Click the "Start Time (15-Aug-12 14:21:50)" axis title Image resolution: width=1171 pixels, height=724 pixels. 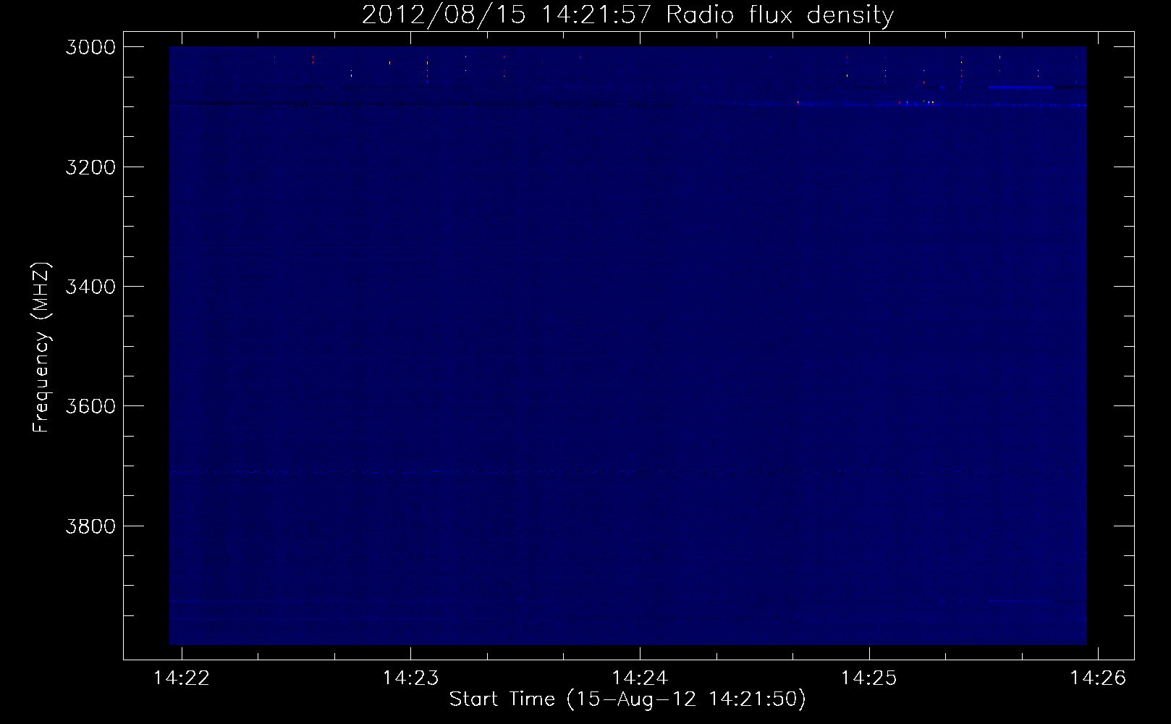(627, 699)
